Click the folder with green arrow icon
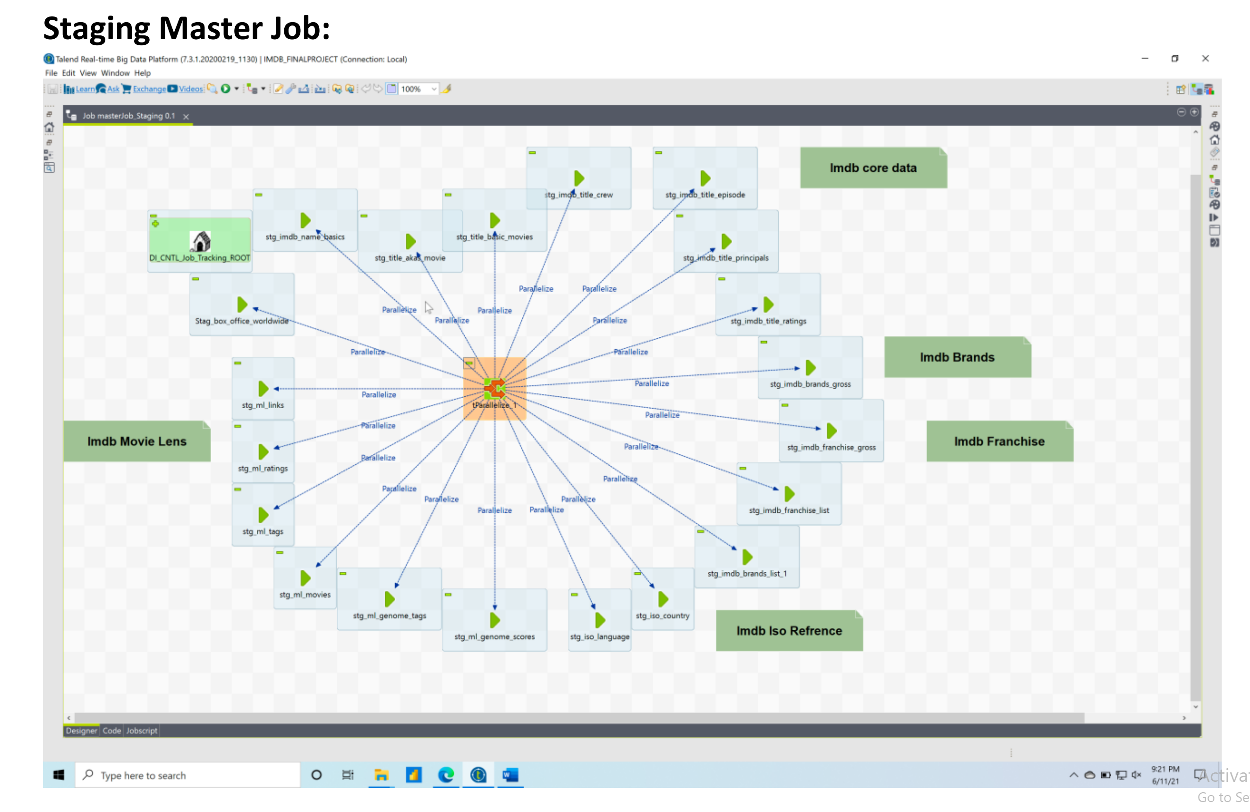 (x=337, y=89)
